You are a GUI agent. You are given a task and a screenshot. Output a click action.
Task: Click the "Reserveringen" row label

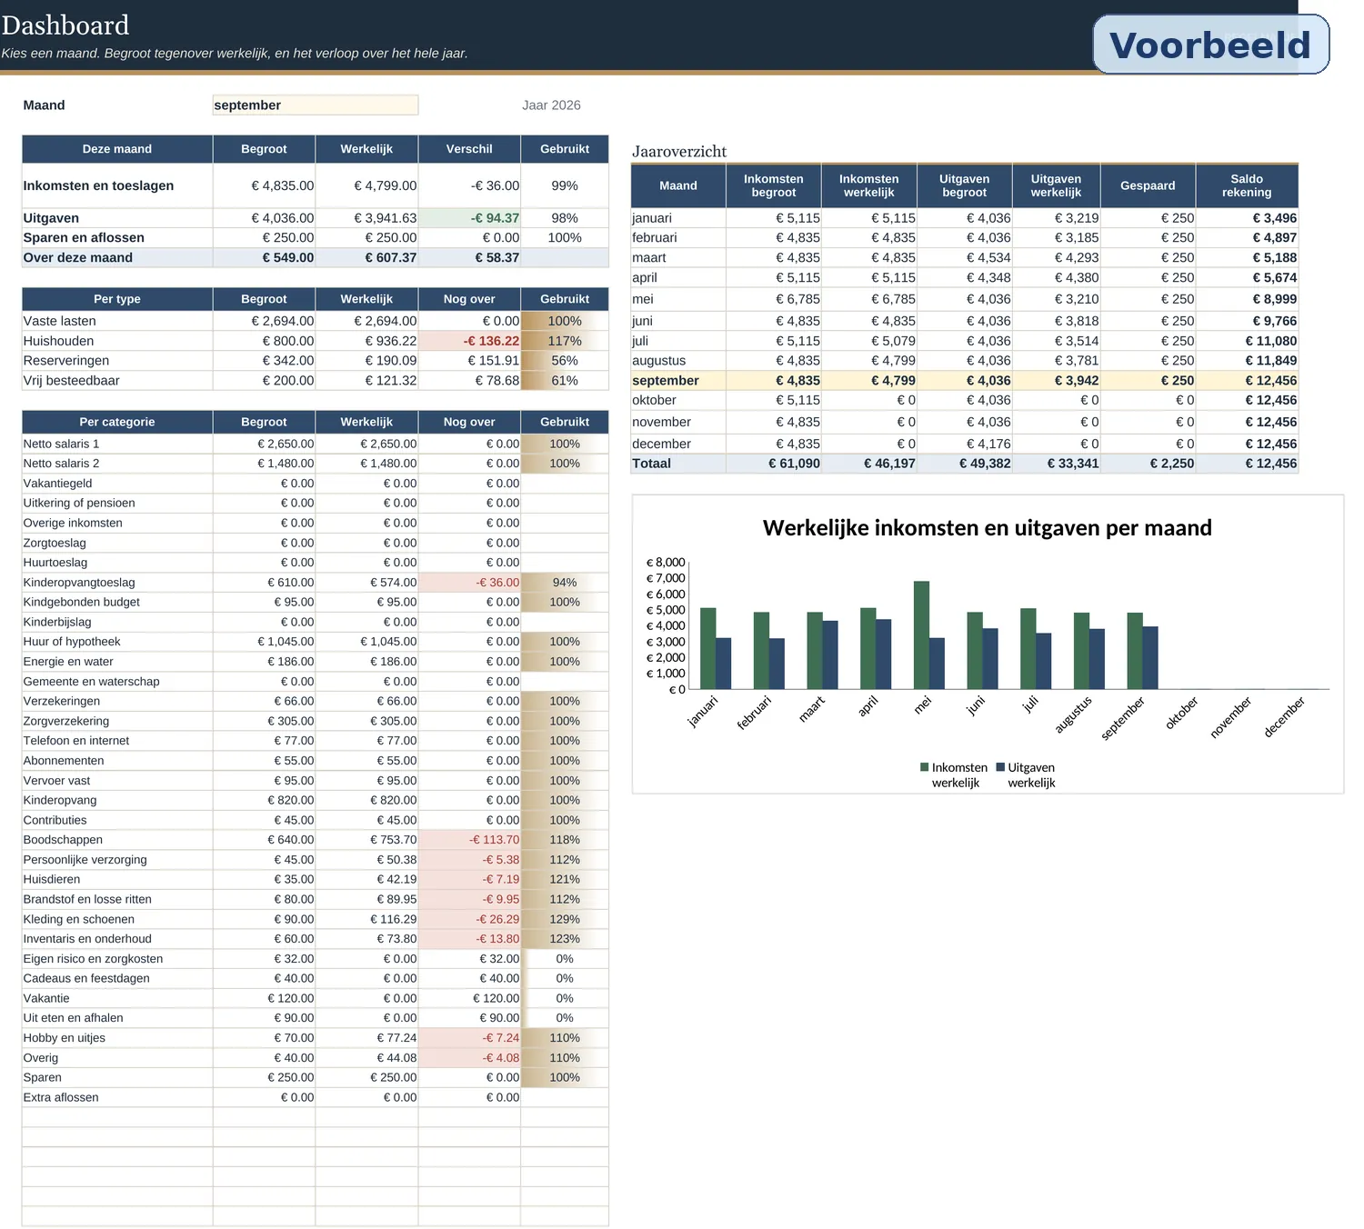click(x=66, y=361)
